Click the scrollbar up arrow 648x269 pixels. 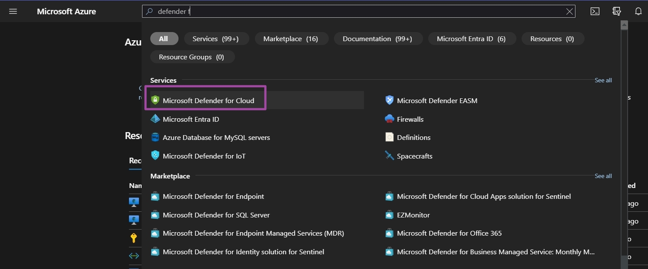pyautogui.click(x=624, y=25)
